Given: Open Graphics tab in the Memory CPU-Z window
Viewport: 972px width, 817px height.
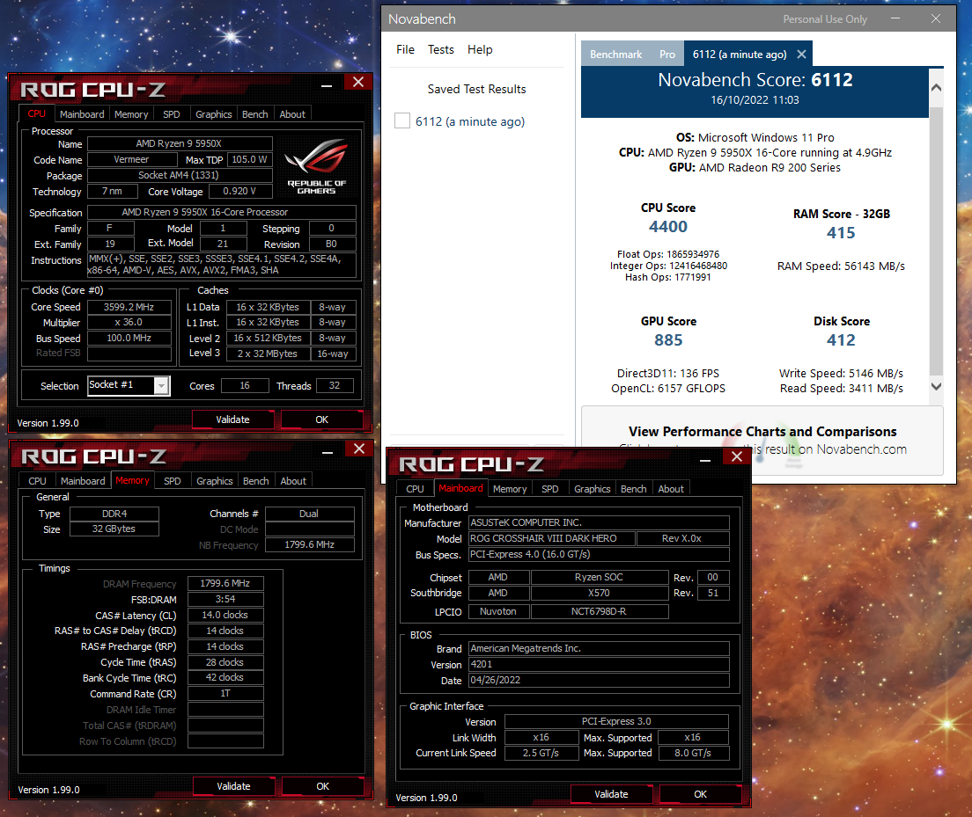Looking at the screenshot, I should tap(215, 481).
